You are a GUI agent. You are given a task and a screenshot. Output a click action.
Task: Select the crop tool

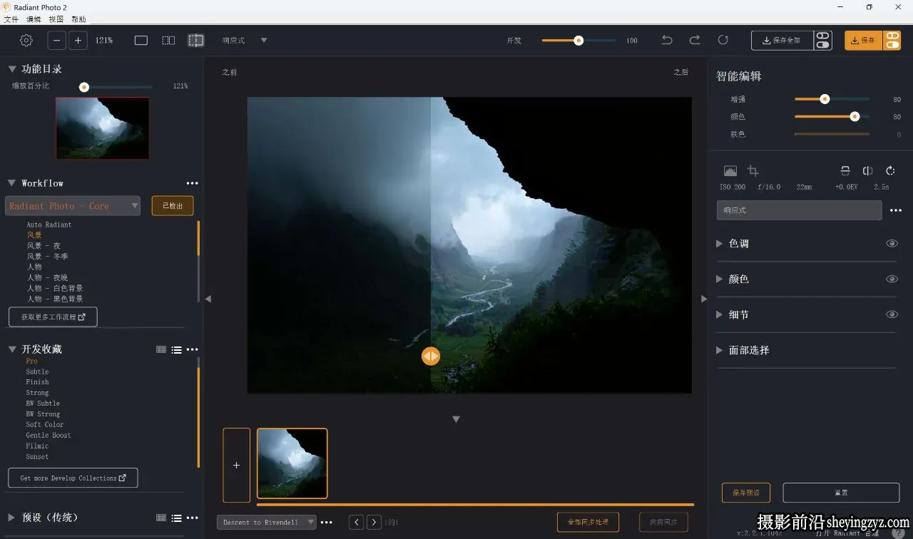pos(753,171)
